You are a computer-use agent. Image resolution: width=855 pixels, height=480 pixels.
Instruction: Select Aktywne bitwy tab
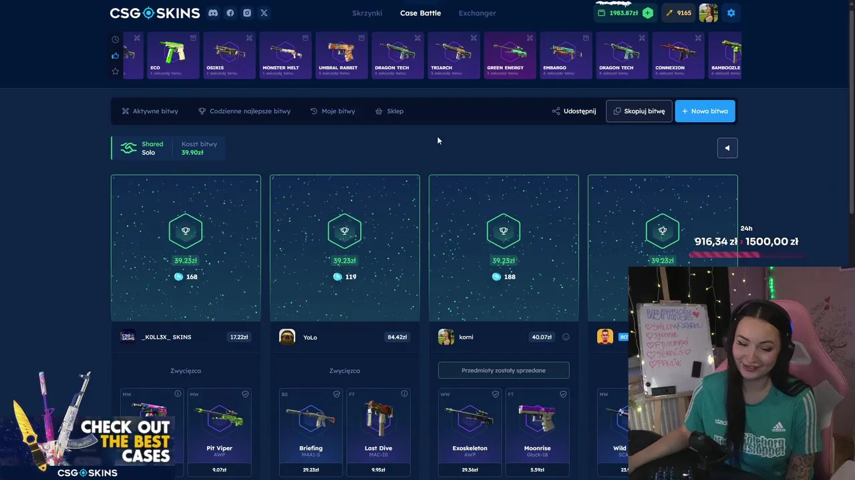(150, 111)
